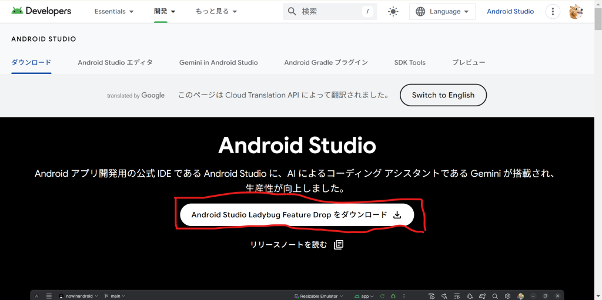
Task: Expand the 開発 dropdown menu
Action: point(165,11)
